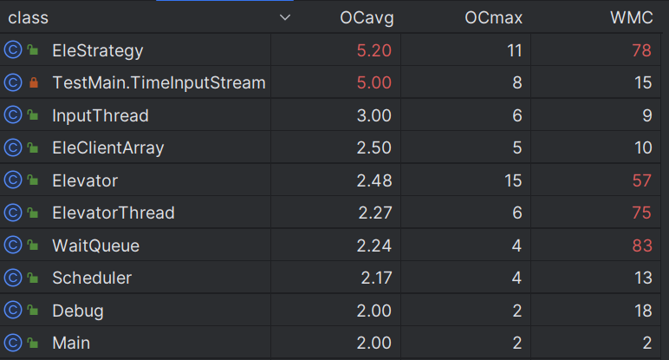This screenshot has height=360, width=669.
Task: Click the OCmax value 15 for Elevator
Action: tap(513, 180)
